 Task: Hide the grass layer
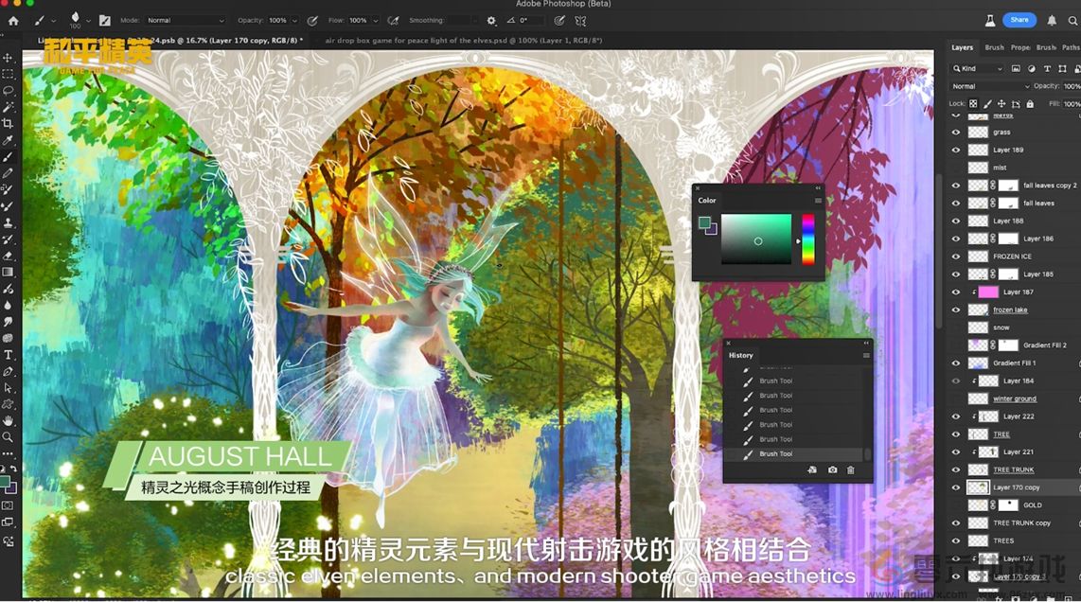pos(955,133)
